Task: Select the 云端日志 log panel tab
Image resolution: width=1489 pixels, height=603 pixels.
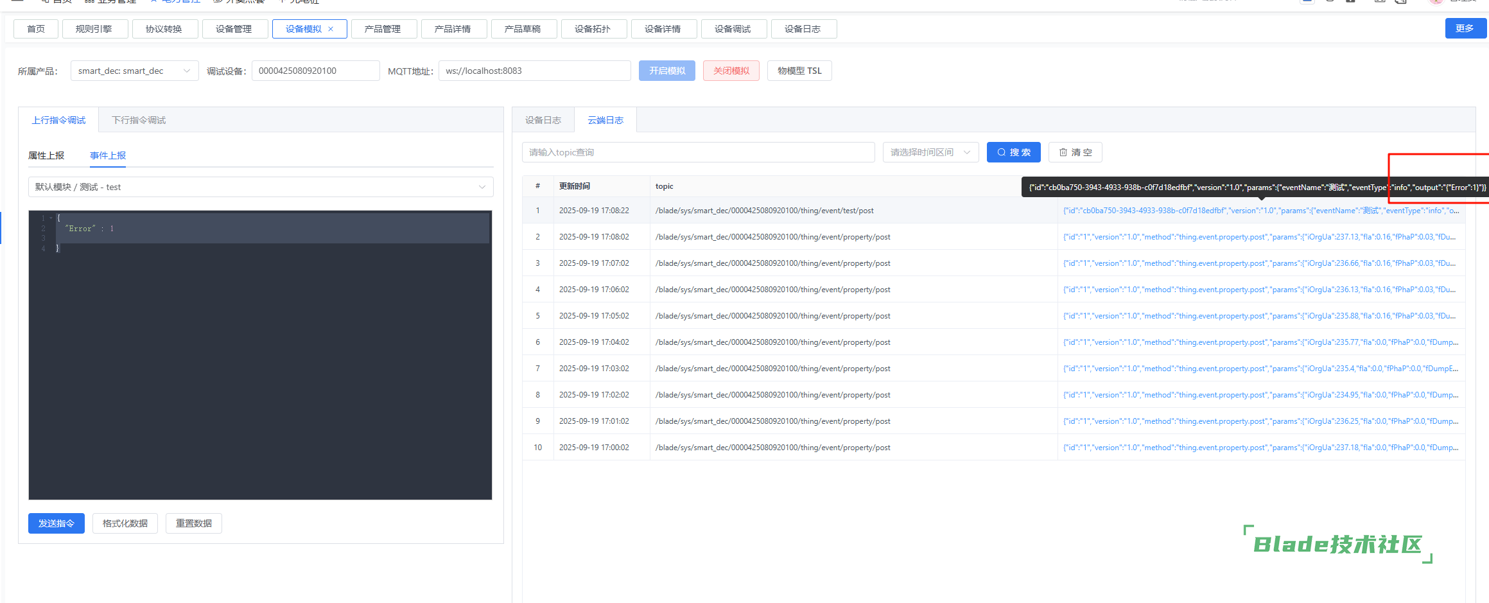Action: click(x=605, y=120)
